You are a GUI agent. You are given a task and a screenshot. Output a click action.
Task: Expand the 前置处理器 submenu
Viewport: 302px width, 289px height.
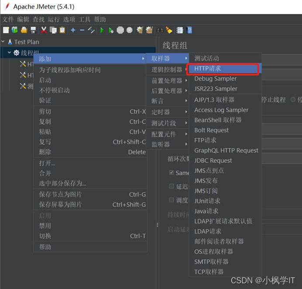168,80
